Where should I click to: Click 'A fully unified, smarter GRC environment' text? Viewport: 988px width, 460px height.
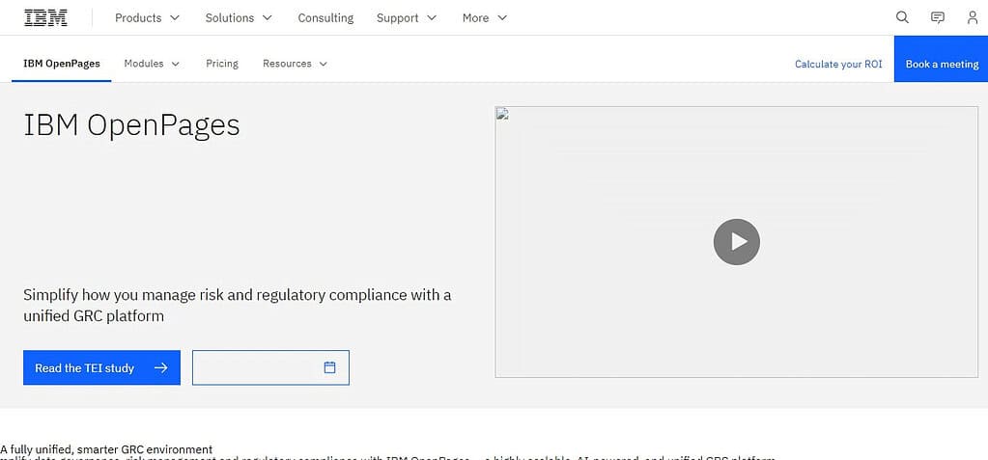click(x=106, y=449)
